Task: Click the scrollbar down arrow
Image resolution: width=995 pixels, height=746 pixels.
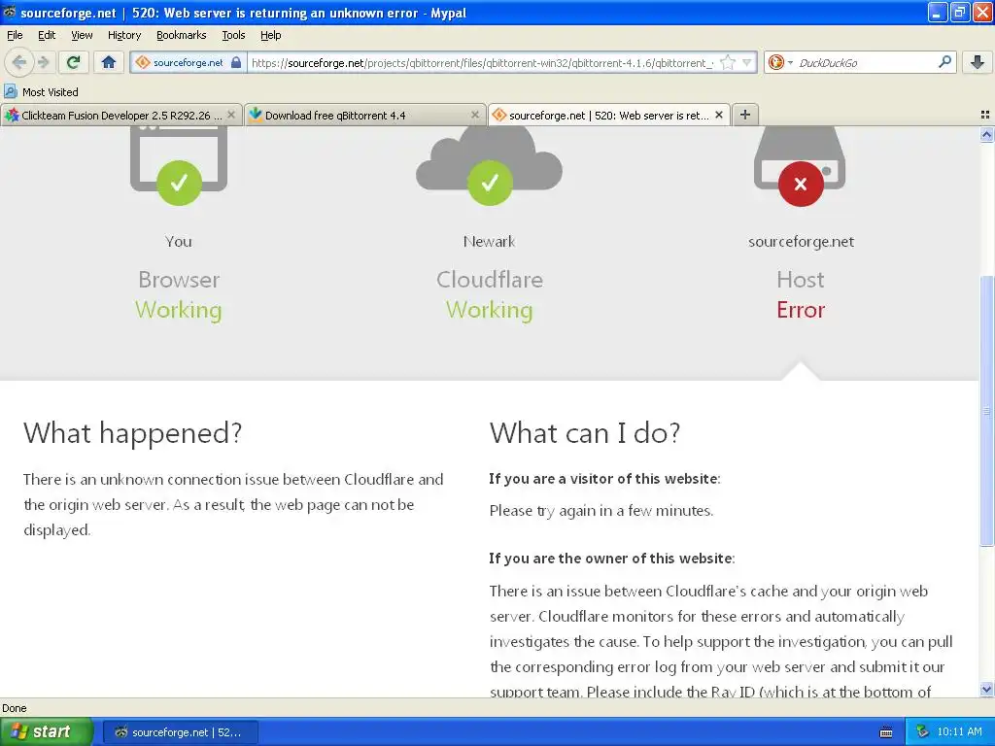Action: pyautogui.click(x=986, y=690)
